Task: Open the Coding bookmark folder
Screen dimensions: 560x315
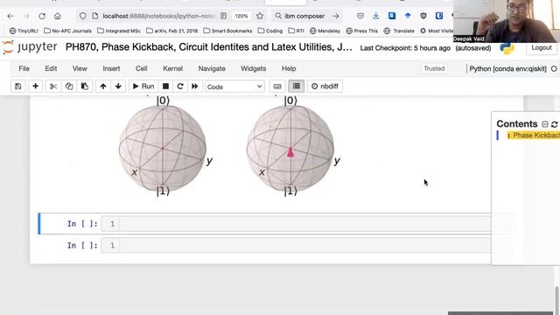Action: (x=270, y=31)
